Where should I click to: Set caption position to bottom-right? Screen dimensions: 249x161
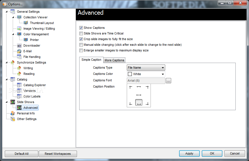pyautogui.click(x=147, y=104)
